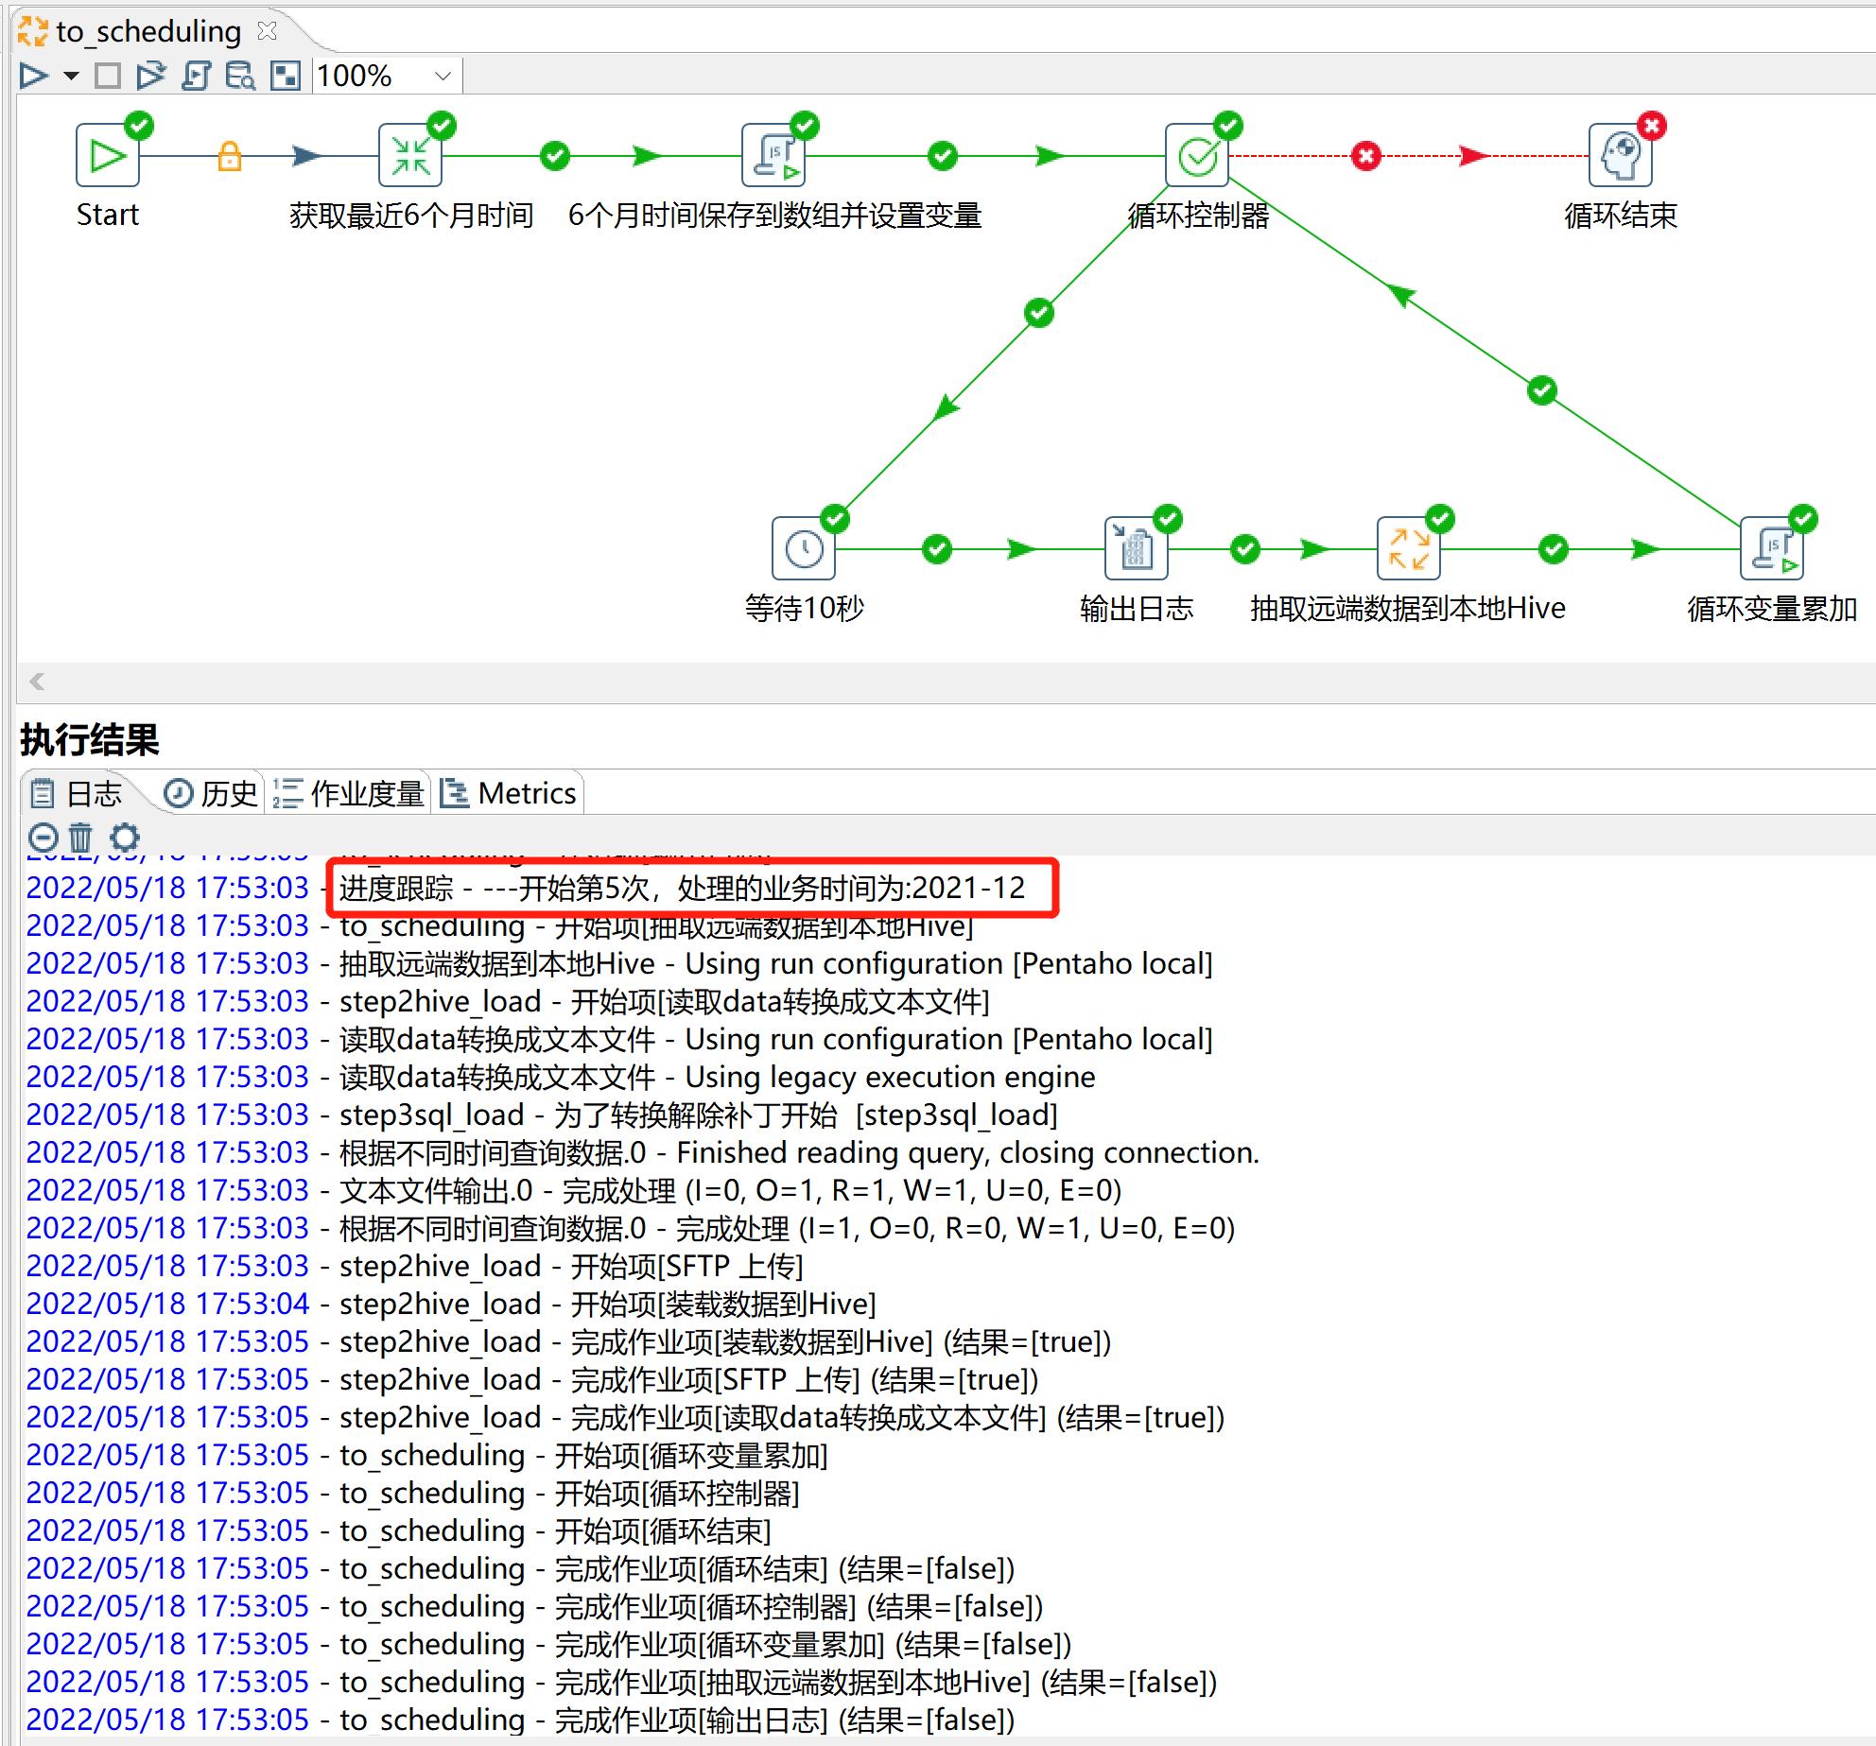Click the log line 进度跟踪 开始第5次
Image resolution: width=1876 pixels, height=1746 pixels.
[x=526, y=888]
